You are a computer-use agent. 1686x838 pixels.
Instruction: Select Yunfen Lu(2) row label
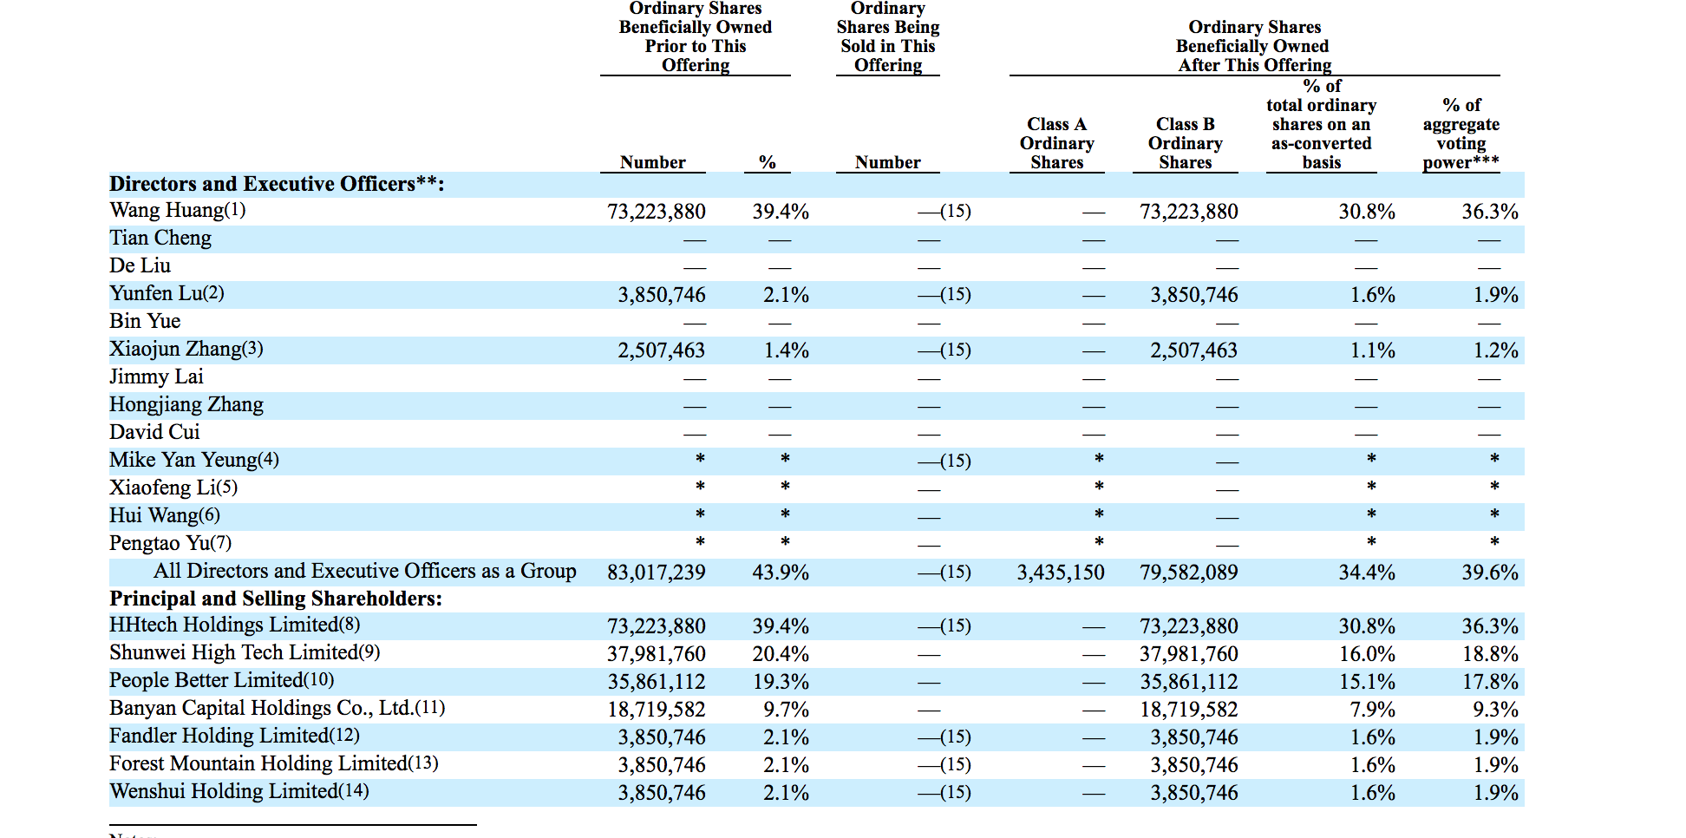pyautogui.click(x=167, y=293)
